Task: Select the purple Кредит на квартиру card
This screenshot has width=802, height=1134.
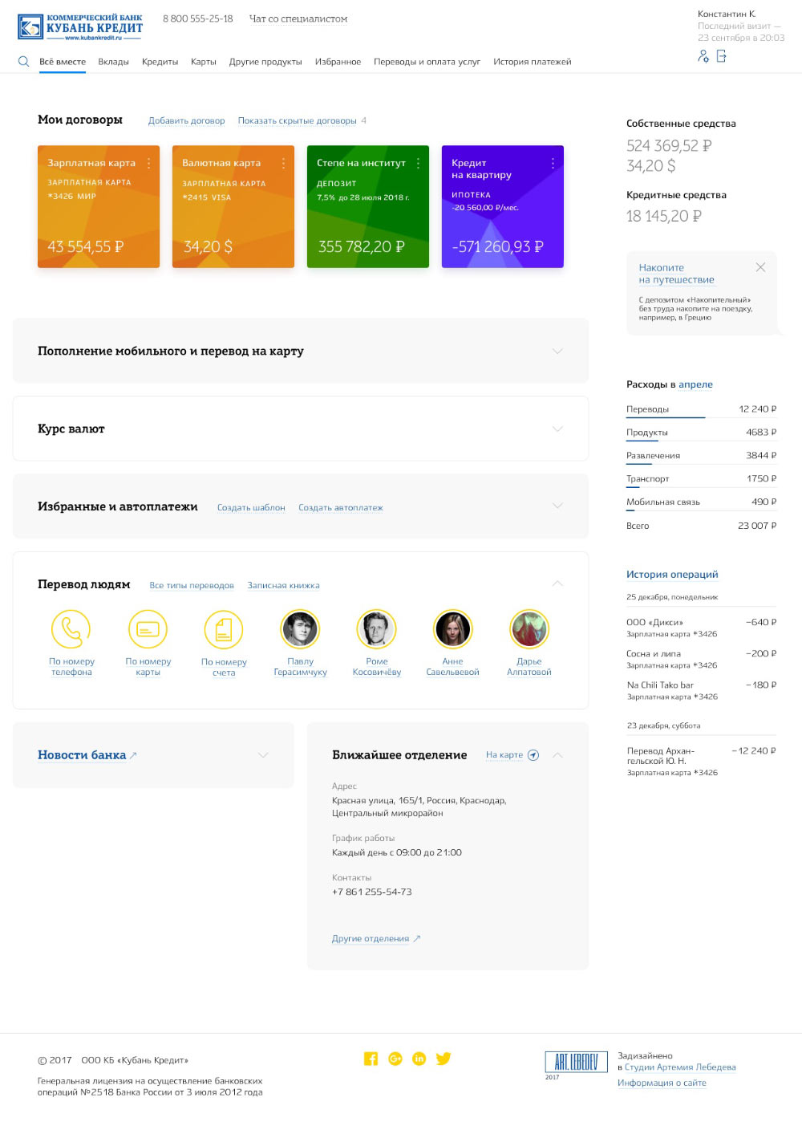Action: [x=502, y=206]
